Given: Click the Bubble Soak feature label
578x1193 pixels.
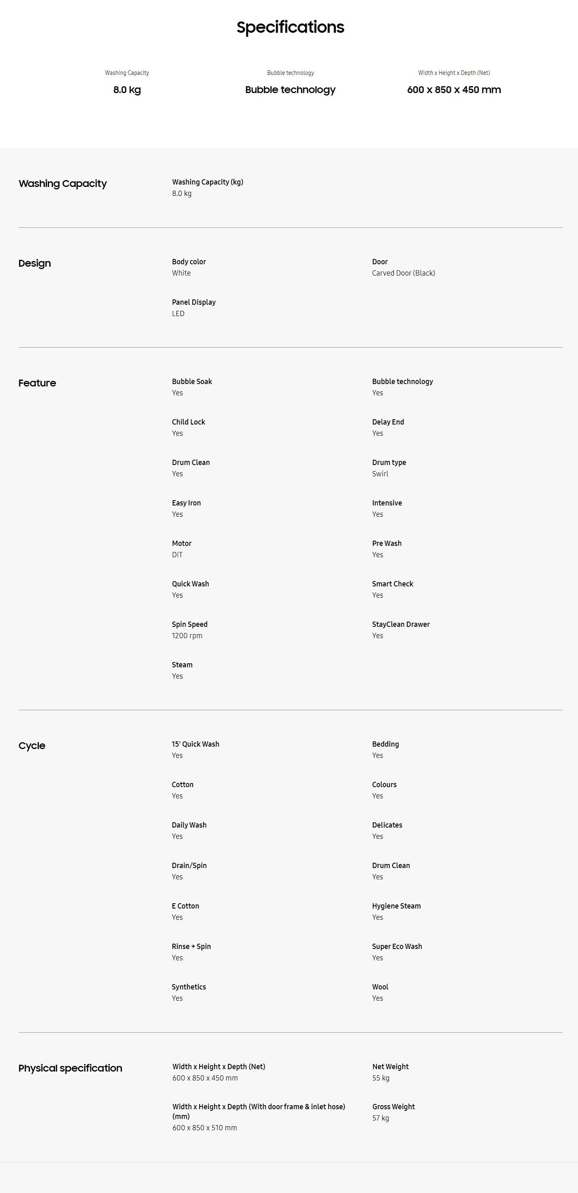Looking at the screenshot, I should pos(192,382).
